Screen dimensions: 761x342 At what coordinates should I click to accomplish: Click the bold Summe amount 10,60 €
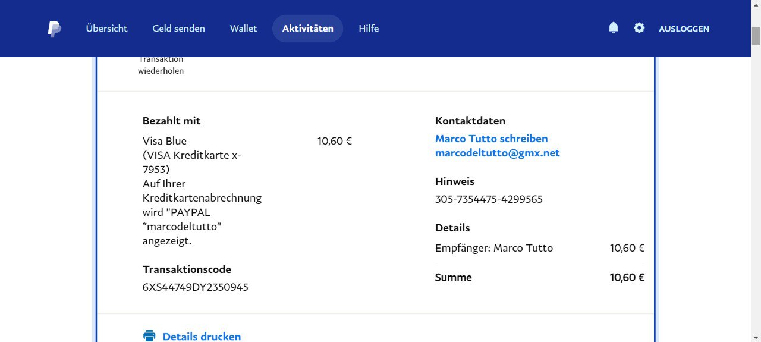coord(627,278)
